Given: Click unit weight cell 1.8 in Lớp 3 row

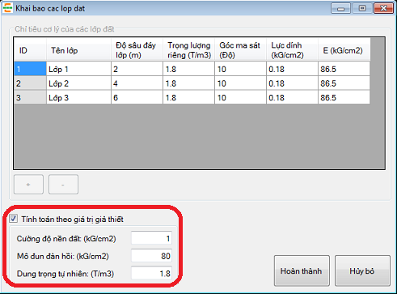Looking at the screenshot, I should (x=188, y=97).
